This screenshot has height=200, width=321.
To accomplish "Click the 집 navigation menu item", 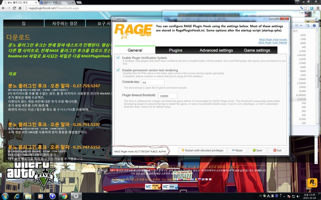I will (x=23, y=23).
